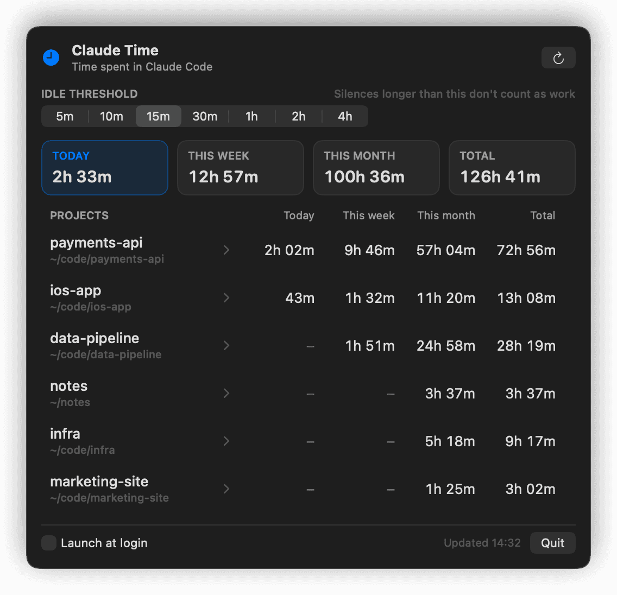This screenshot has height=595, width=617.
Task: Click marketing-site total value 3h 02m
Action: coord(531,489)
